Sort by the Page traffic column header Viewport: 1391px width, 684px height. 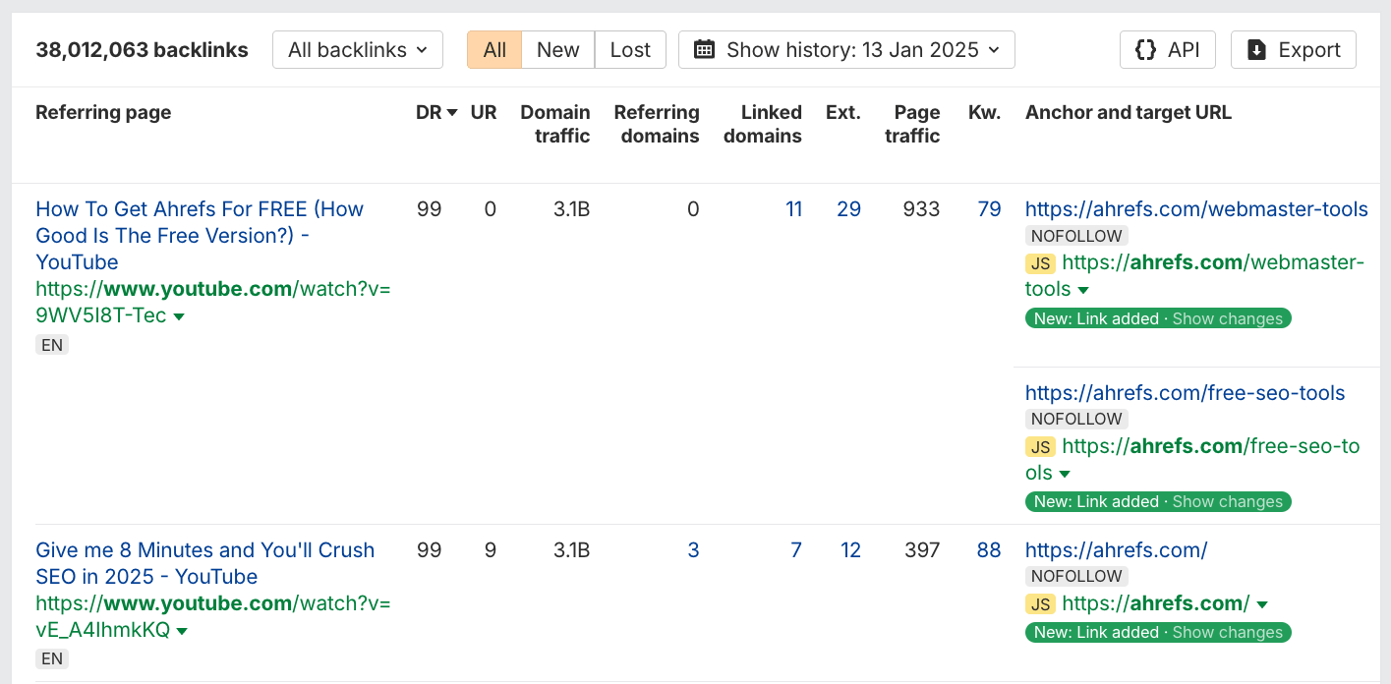coord(915,124)
